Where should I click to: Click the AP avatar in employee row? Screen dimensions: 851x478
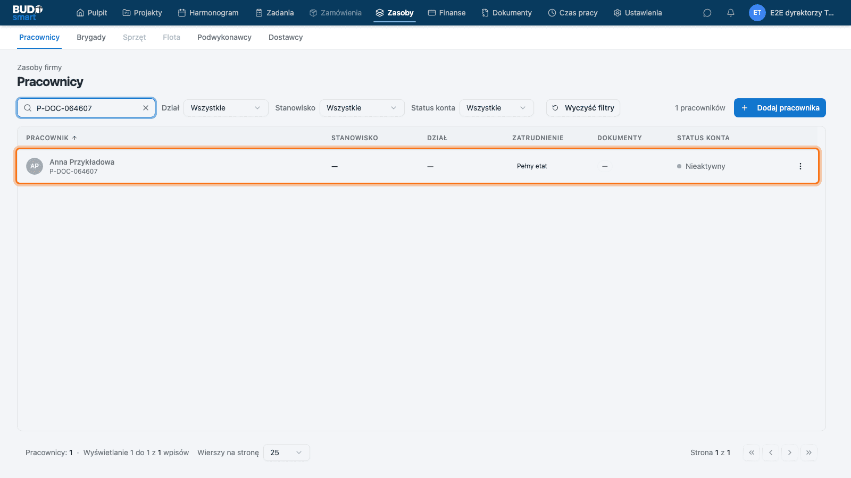tap(35, 166)
